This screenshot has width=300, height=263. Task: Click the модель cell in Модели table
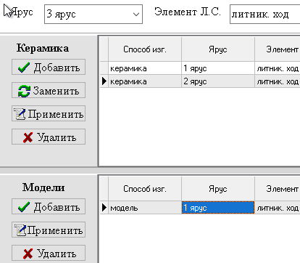145,208
